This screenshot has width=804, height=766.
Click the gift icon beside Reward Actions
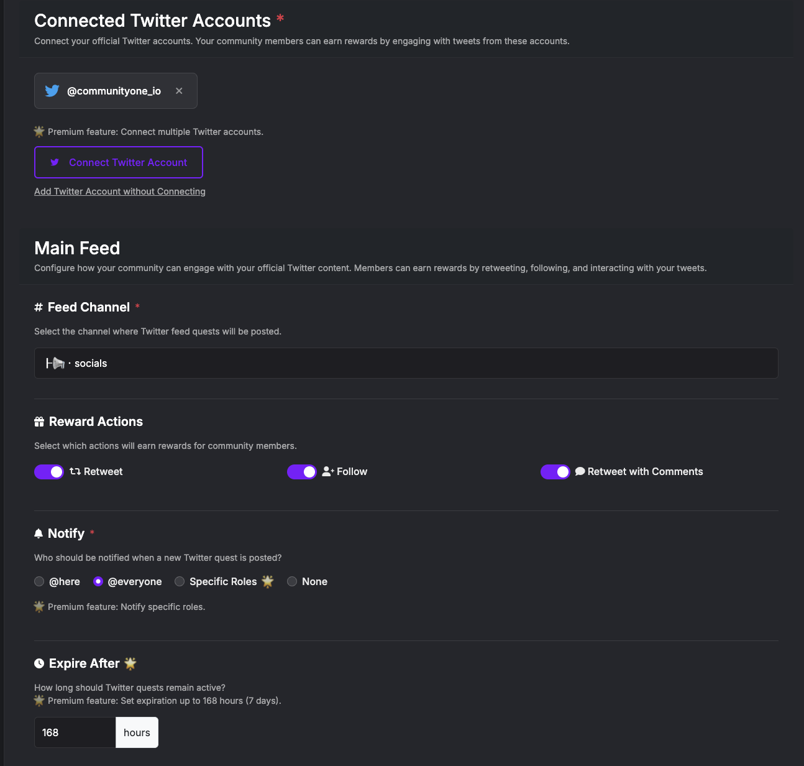click(x=39, y=422)
